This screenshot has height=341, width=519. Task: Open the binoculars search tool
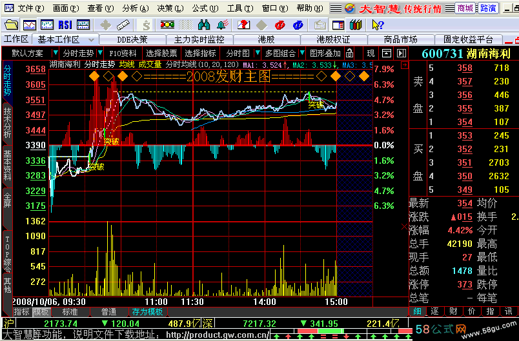(203, 24)
